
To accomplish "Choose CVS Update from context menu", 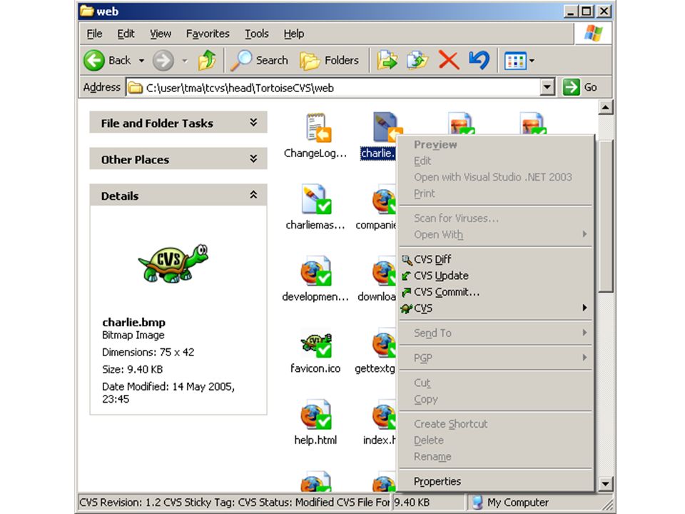I will tap(496, 276).
